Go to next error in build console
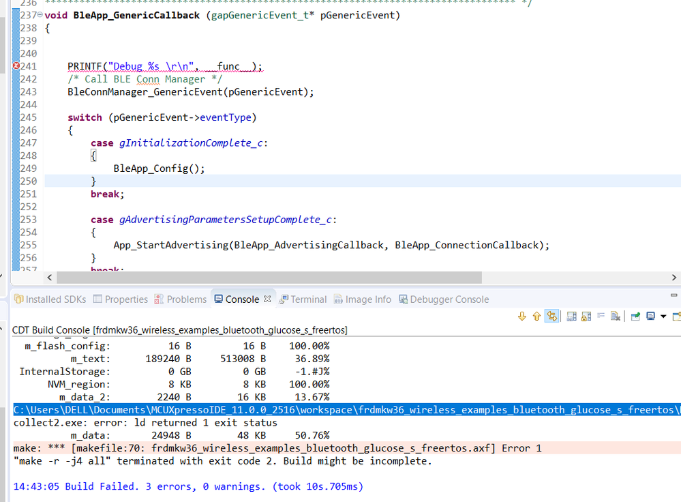 (522, 316)
